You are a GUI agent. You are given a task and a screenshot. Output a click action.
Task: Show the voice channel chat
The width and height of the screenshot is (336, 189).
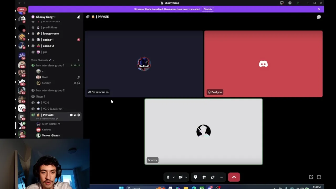point(319,17)
